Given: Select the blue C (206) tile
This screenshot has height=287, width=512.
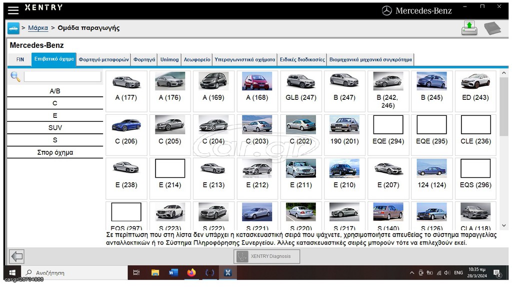Looking at the screenshot, I should pos(126,135).
